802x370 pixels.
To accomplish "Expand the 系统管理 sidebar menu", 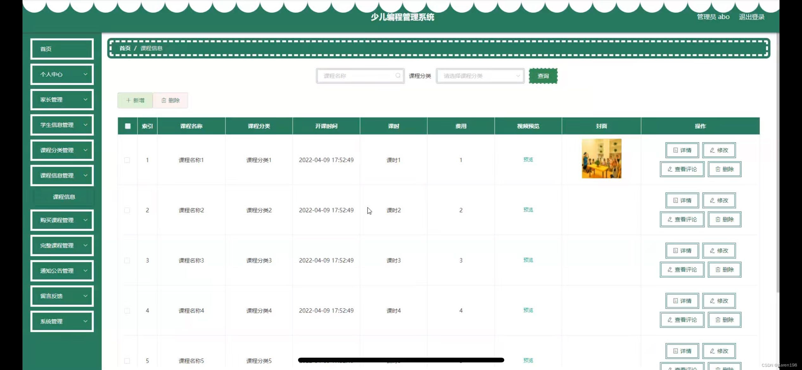I will 62,321.
